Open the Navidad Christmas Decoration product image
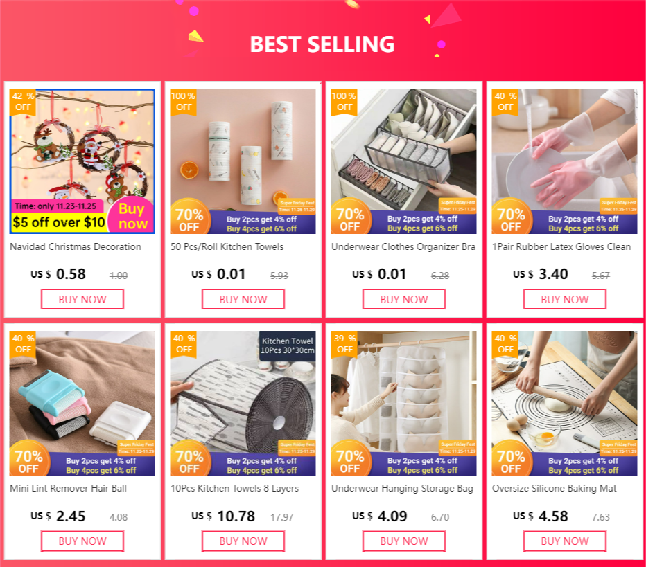Viewport: 646px width, 567px height. 82,161
